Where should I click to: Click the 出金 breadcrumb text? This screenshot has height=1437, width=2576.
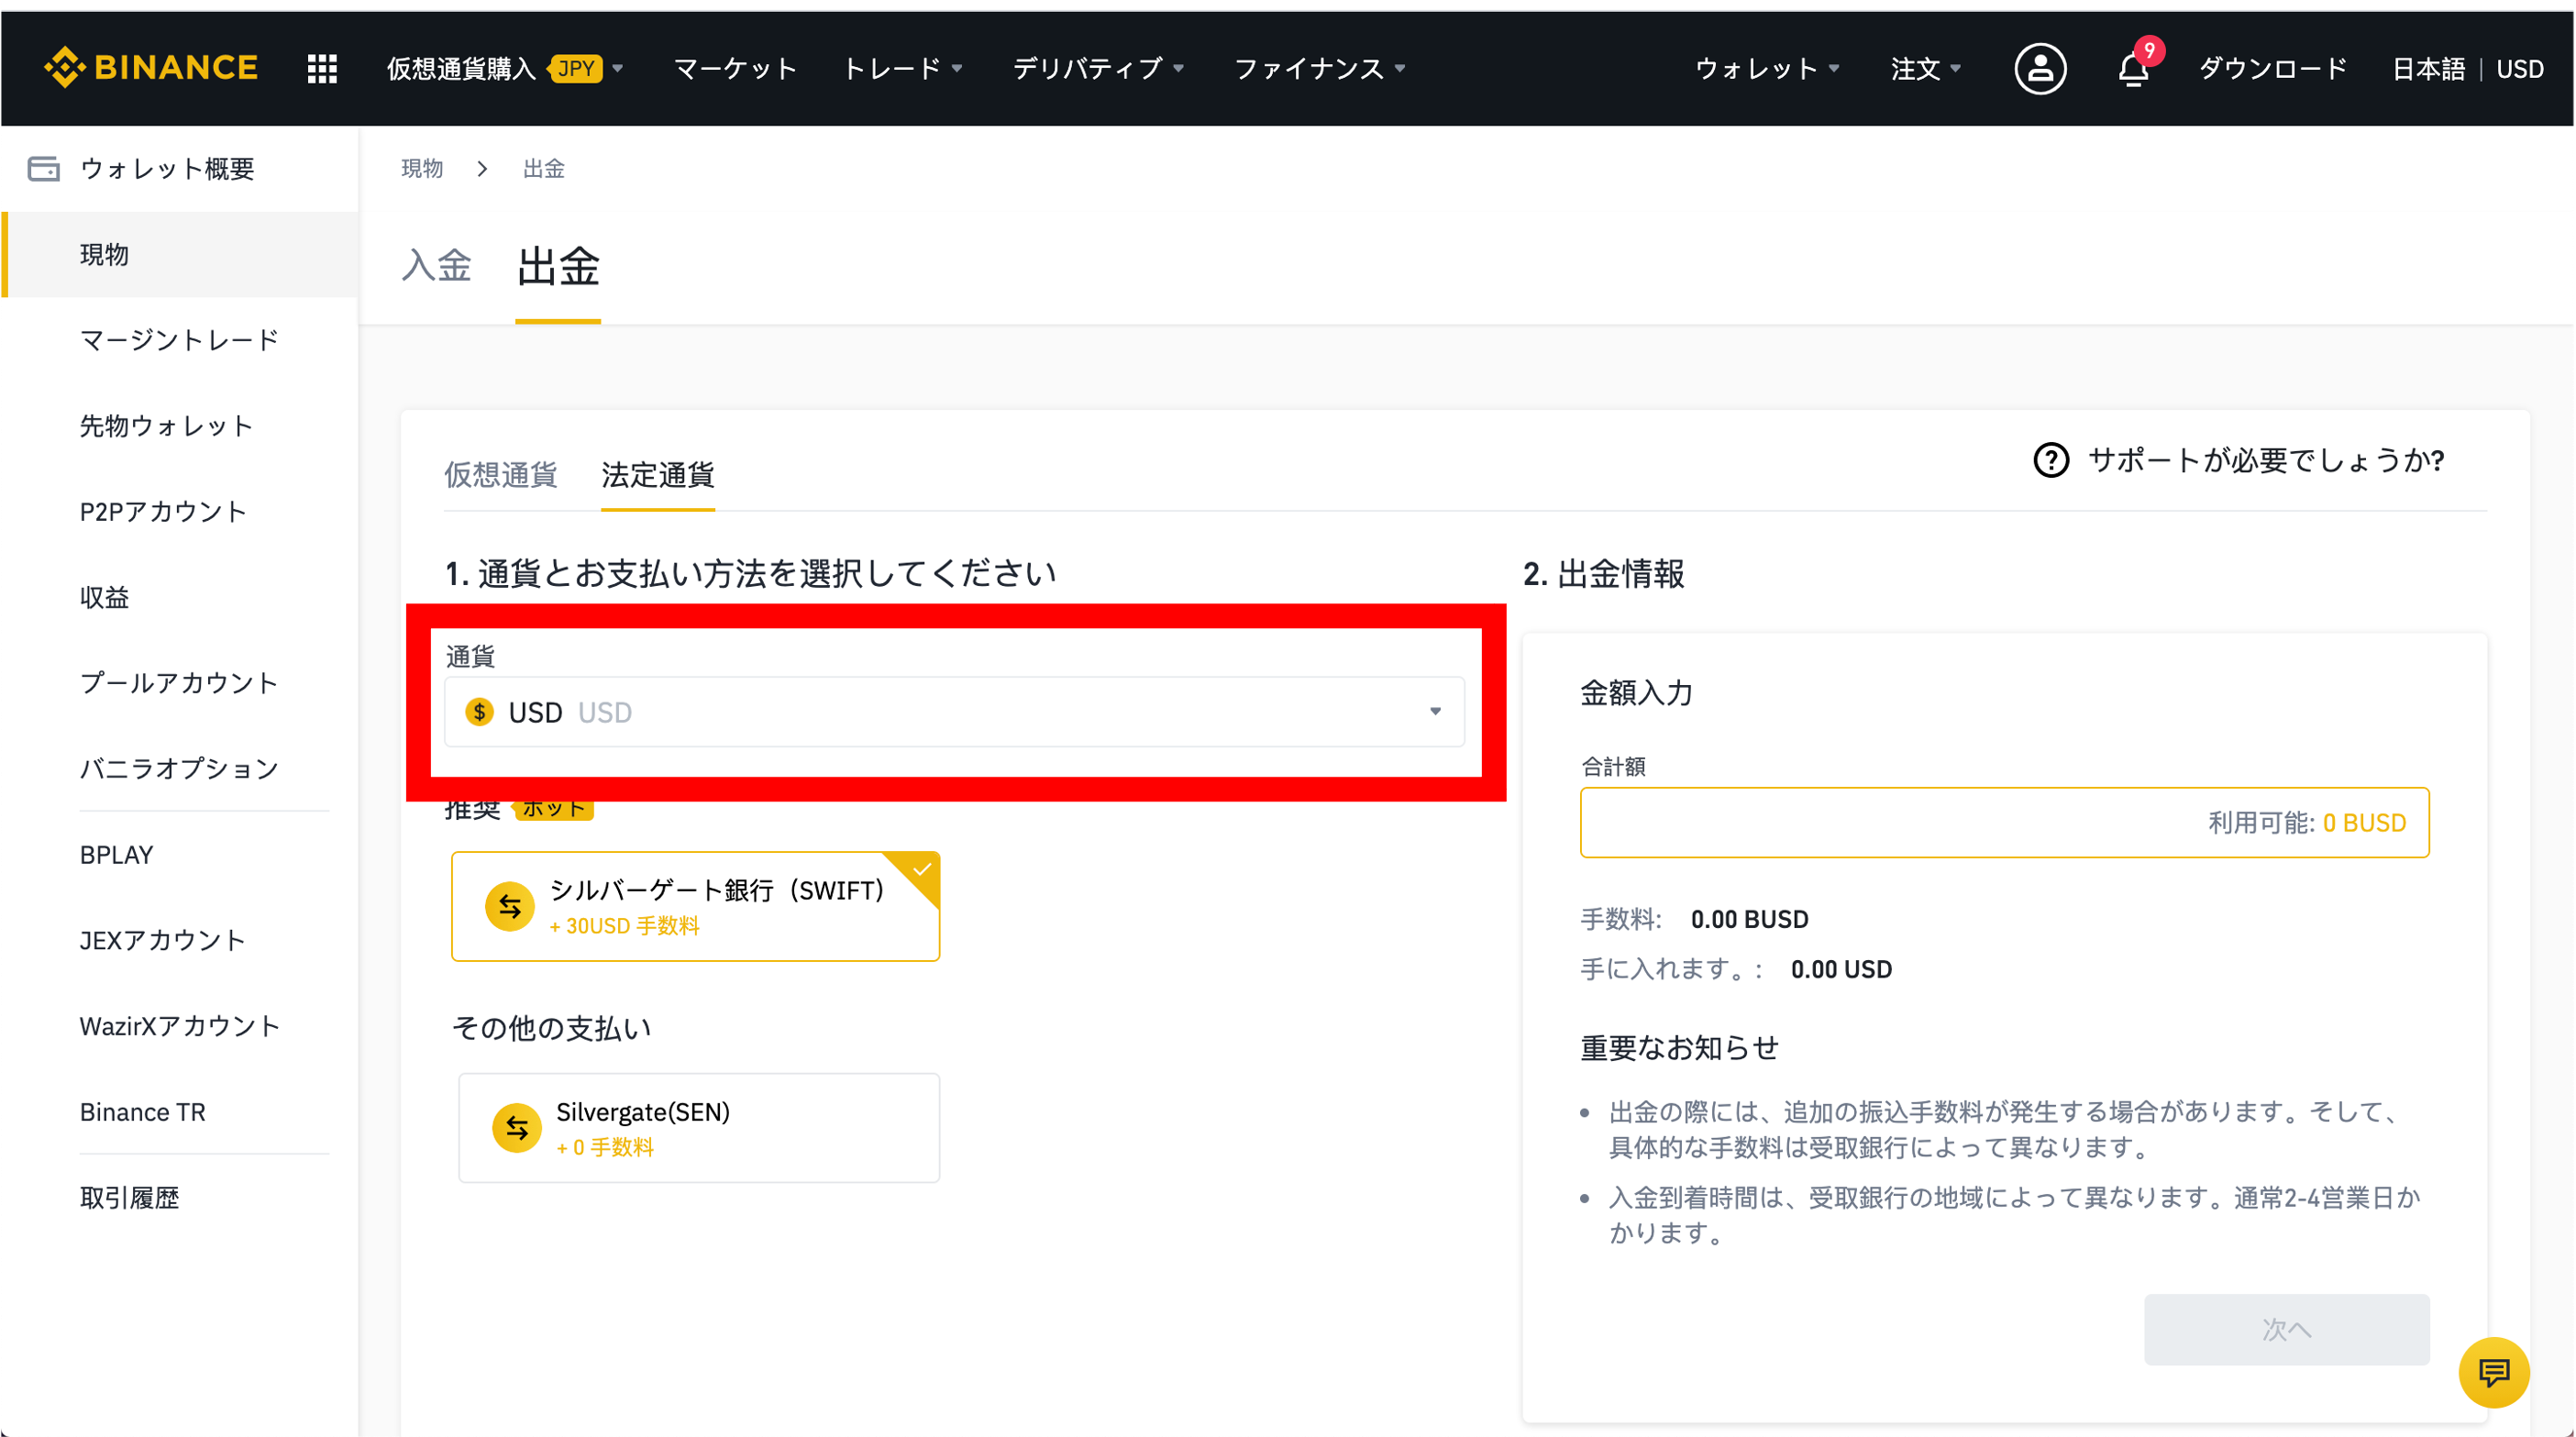pos(544,169)
